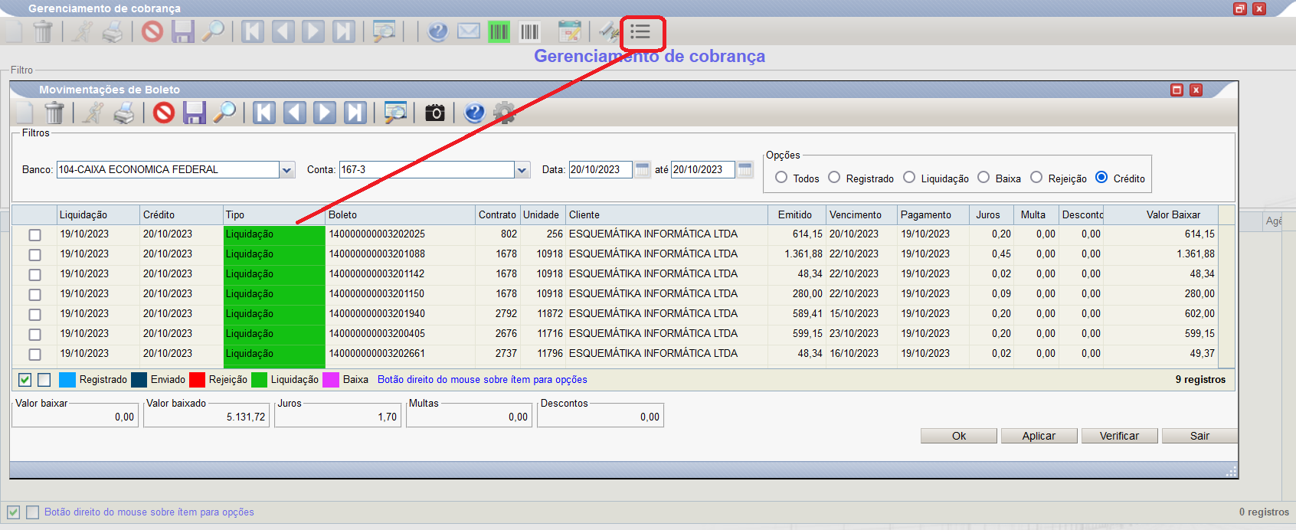Viewport: 1296px width, 530px height.
Task: Click the envelope email icon in Gerenciamento de cobrança toolbar
Action: point(468,31)
